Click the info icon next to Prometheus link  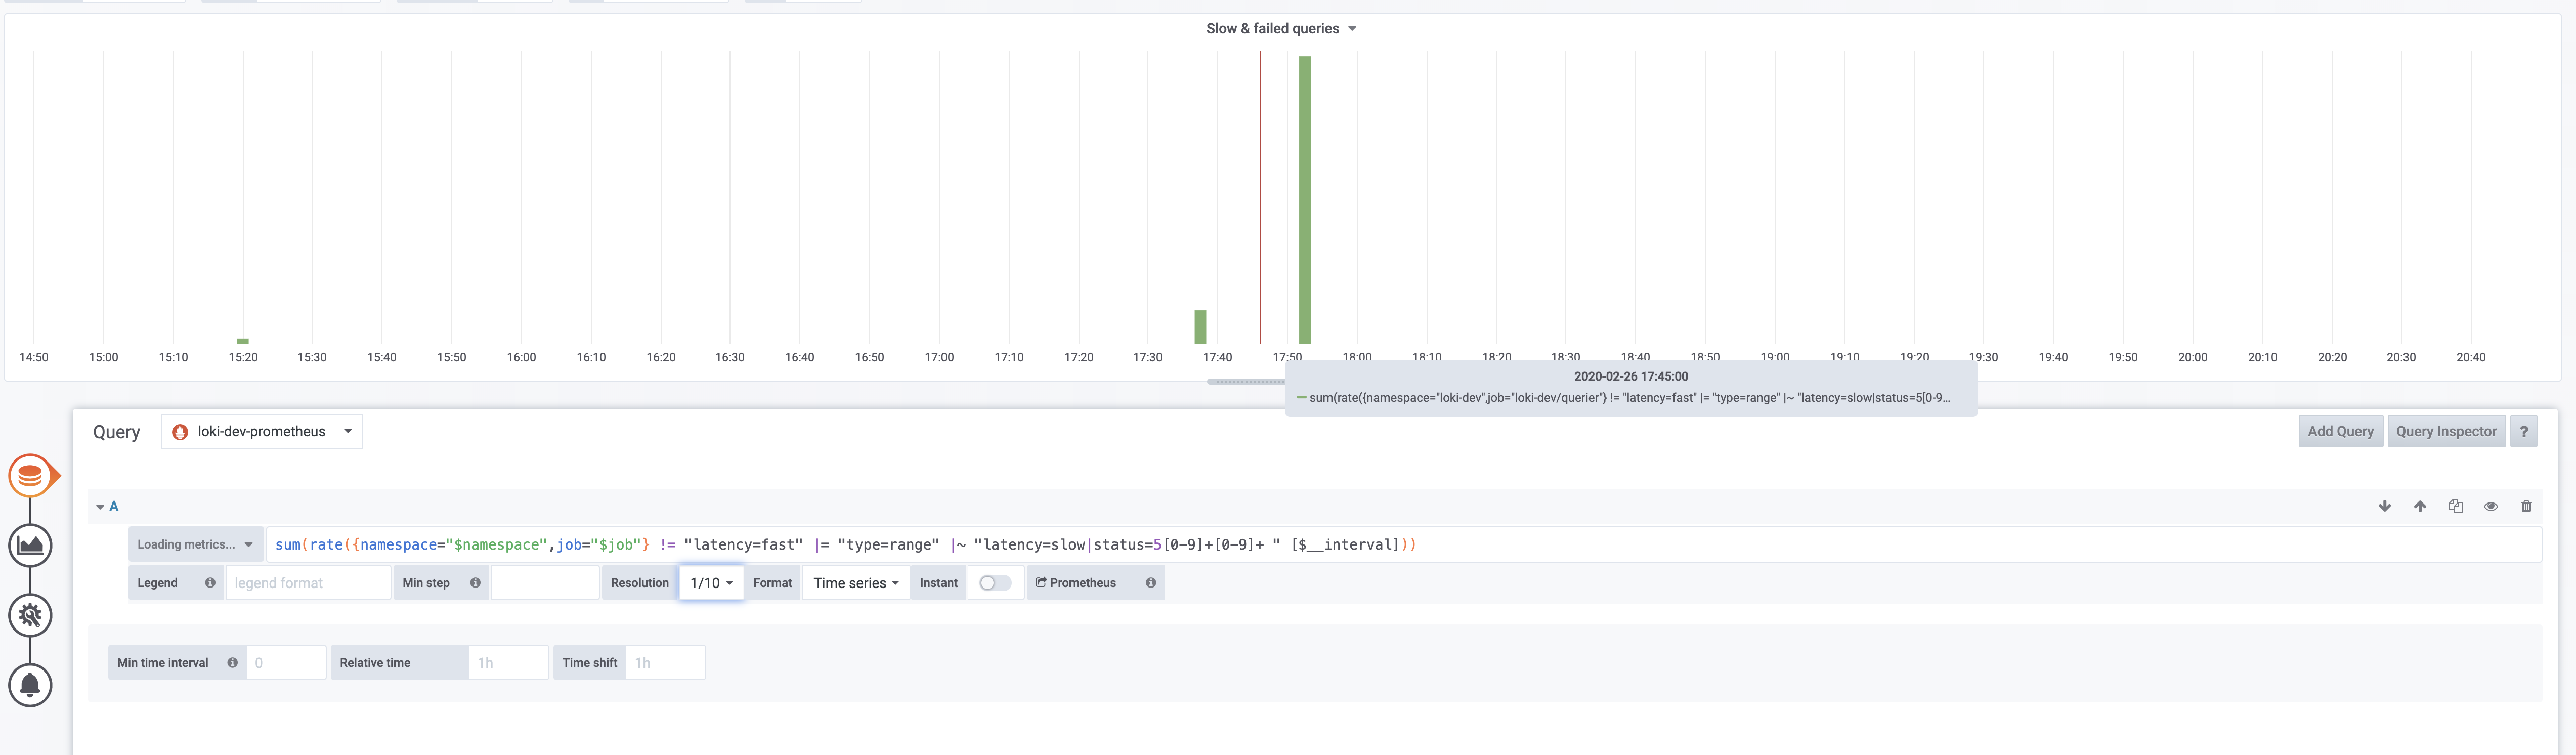[x=1151, y=583]
